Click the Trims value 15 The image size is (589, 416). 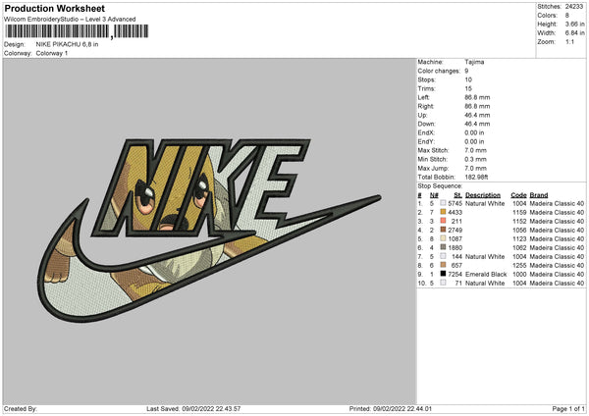[x=468, y=88]
